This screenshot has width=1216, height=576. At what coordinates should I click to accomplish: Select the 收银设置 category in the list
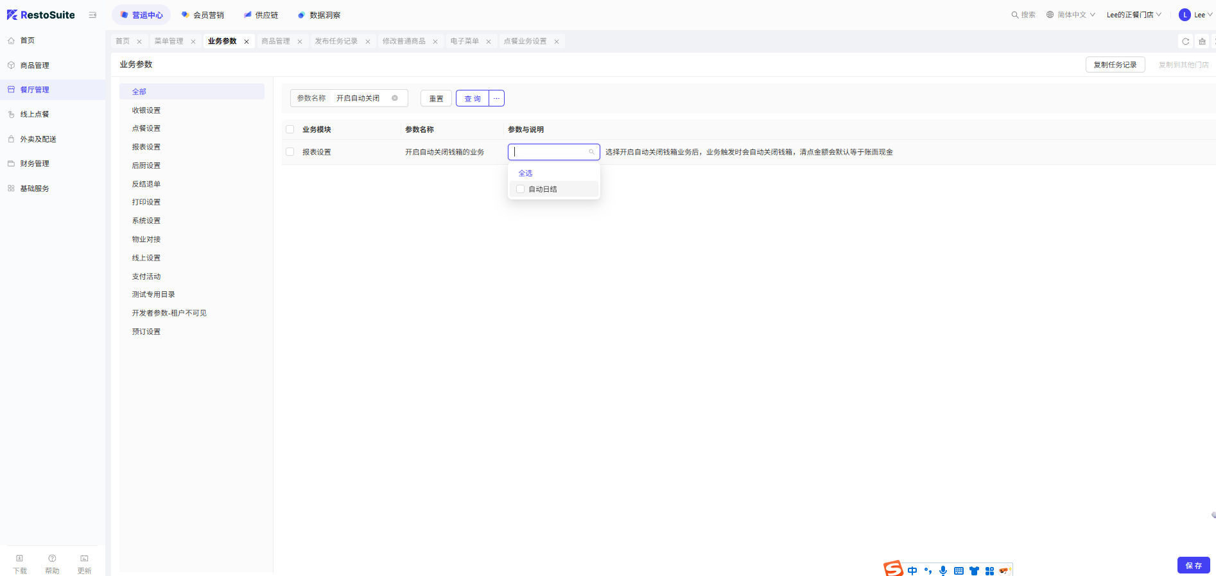pyautogui.click(x=146, y=110)
